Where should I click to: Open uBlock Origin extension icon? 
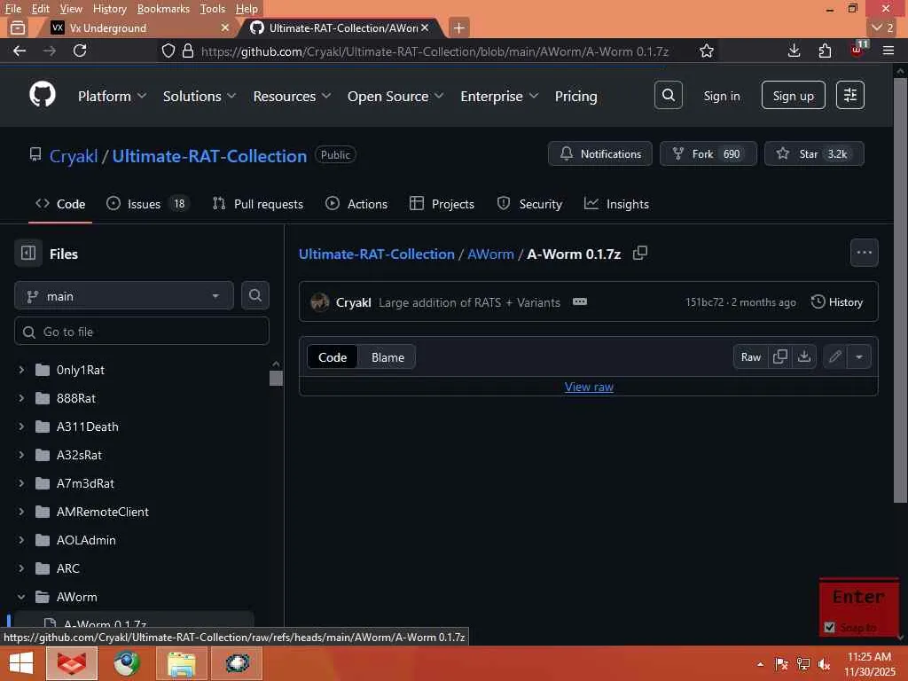[x=857, y=50]
